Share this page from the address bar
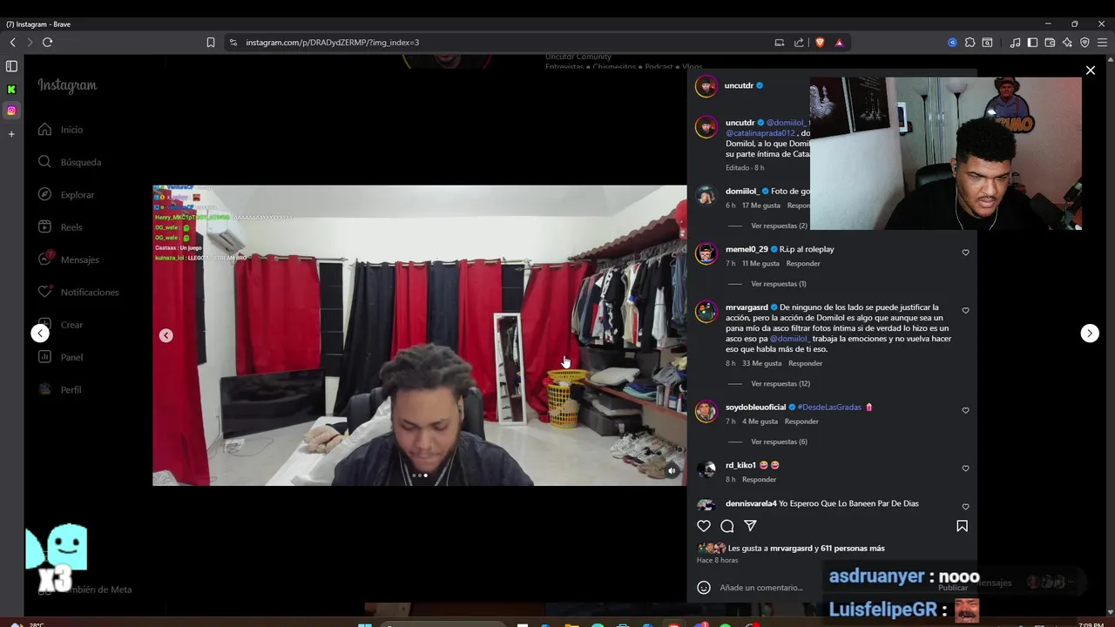1115x627 pixels. 799,42
